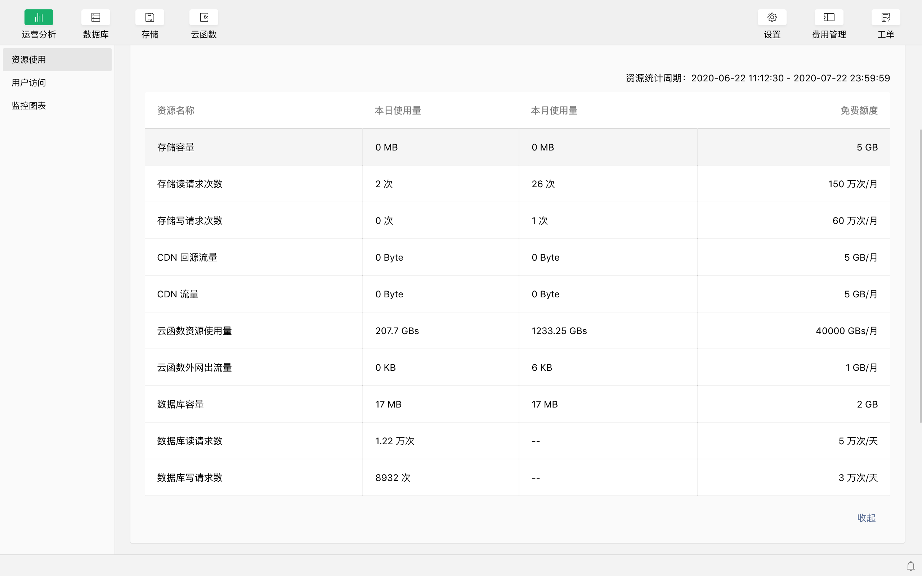The width and height of the screenshot is (922, 576).
Task: Click the 本月使用量 column header
Action: [x=554, y=111]
